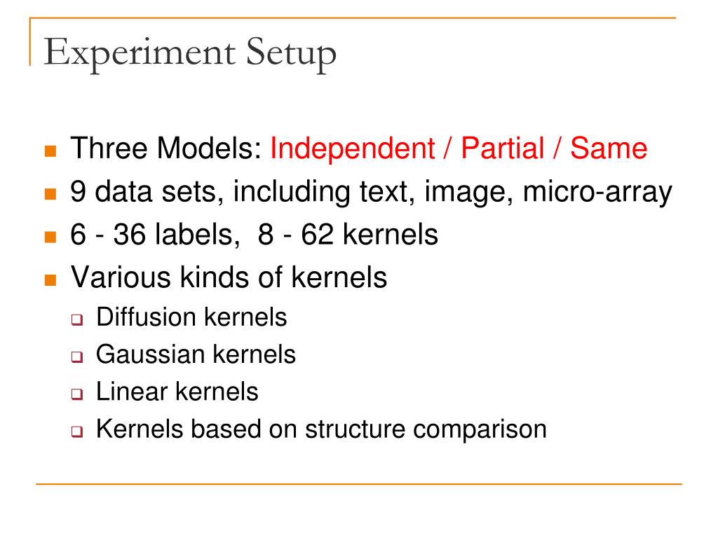
Task: Click the red word 'Independent'
Action: point(352,149)
